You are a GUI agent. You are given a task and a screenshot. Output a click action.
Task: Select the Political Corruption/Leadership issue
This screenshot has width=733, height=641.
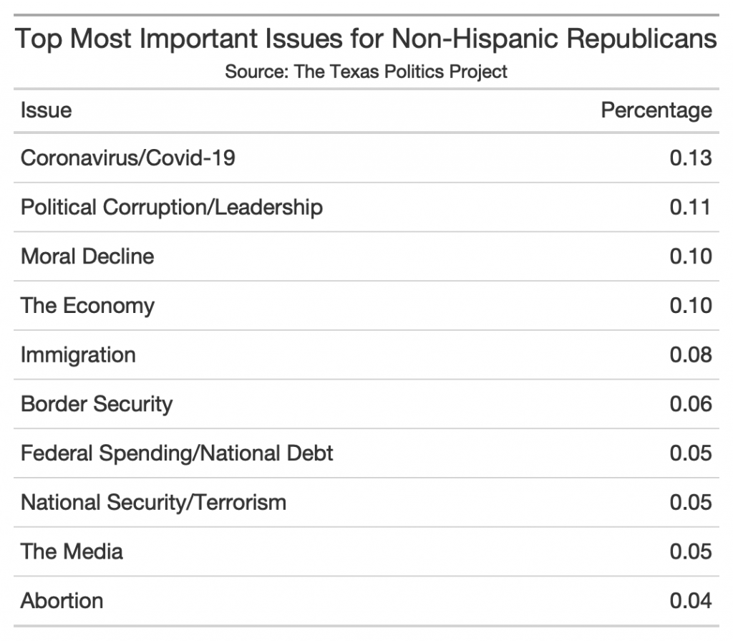click(172, 207)
